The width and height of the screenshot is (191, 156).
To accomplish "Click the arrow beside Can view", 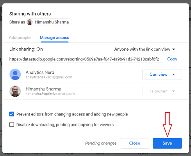I will [x=173, y=74].
